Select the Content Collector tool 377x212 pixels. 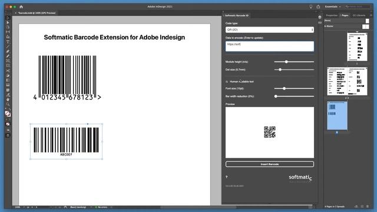tap(8, 37)
